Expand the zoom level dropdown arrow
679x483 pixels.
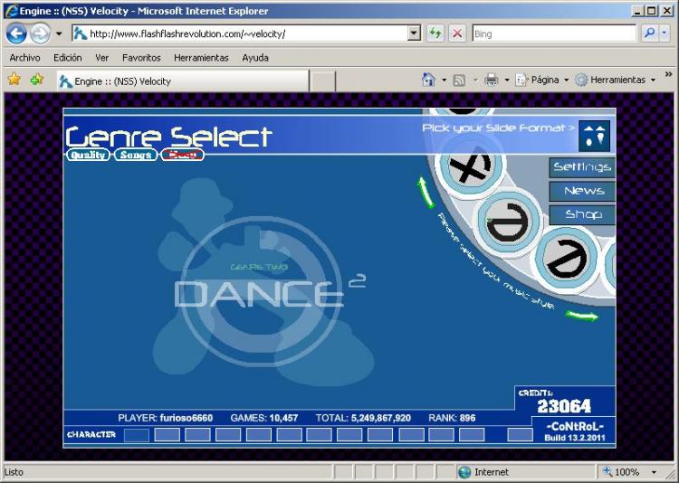click(x=654, y=472)
